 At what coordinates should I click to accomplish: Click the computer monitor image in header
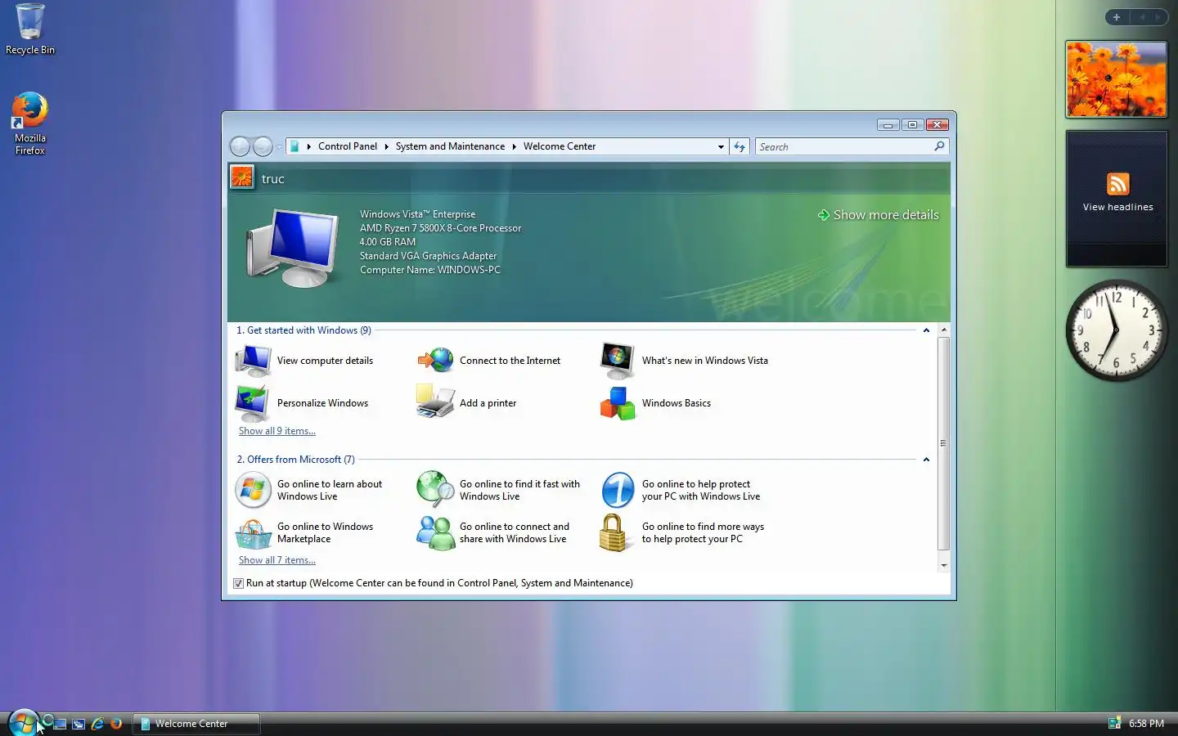293,247
